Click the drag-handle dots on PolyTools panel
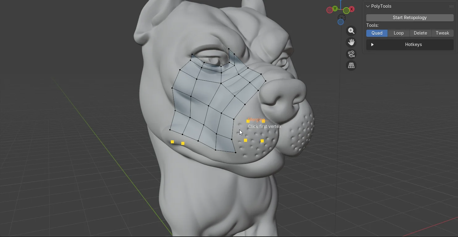The height and width of the screenshot is (237, 458). click(x=451, y=6)
